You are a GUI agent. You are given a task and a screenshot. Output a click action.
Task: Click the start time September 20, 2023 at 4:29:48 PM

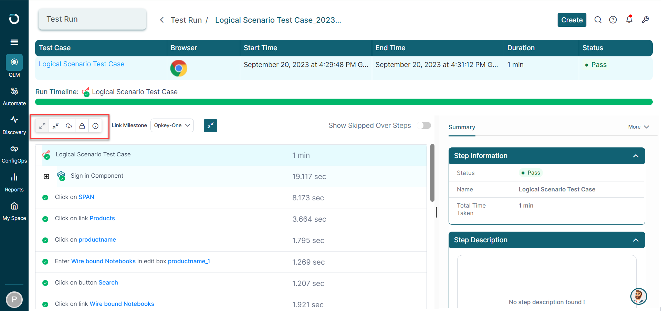[306, 65]
